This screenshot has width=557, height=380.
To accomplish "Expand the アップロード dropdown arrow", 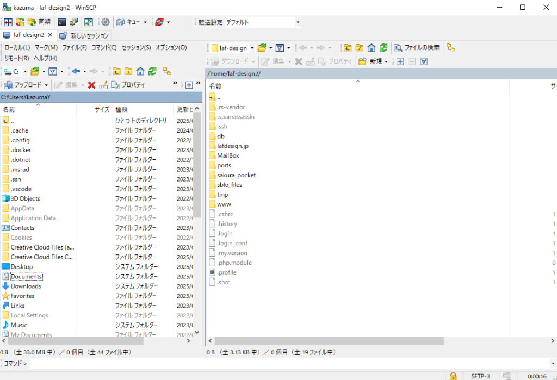I will pos(46,85).
